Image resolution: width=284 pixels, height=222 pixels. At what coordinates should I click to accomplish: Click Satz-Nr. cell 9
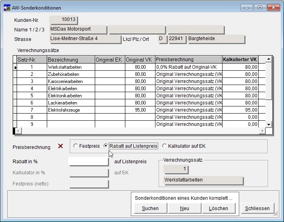[x=32, y=124]
